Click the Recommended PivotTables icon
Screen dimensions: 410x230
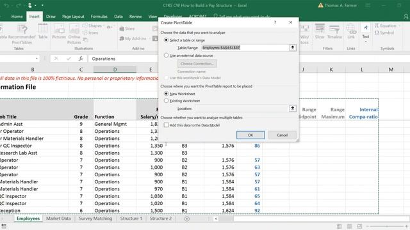coord(22,34)
